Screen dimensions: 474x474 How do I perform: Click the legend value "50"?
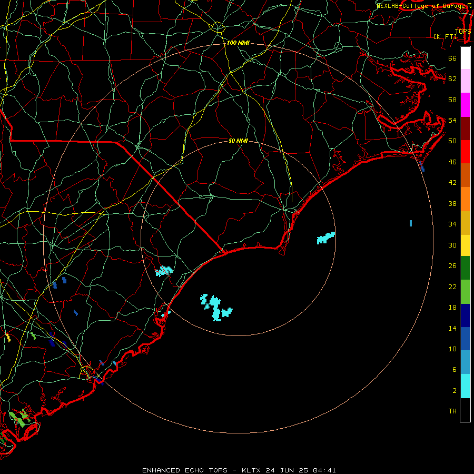452,141
